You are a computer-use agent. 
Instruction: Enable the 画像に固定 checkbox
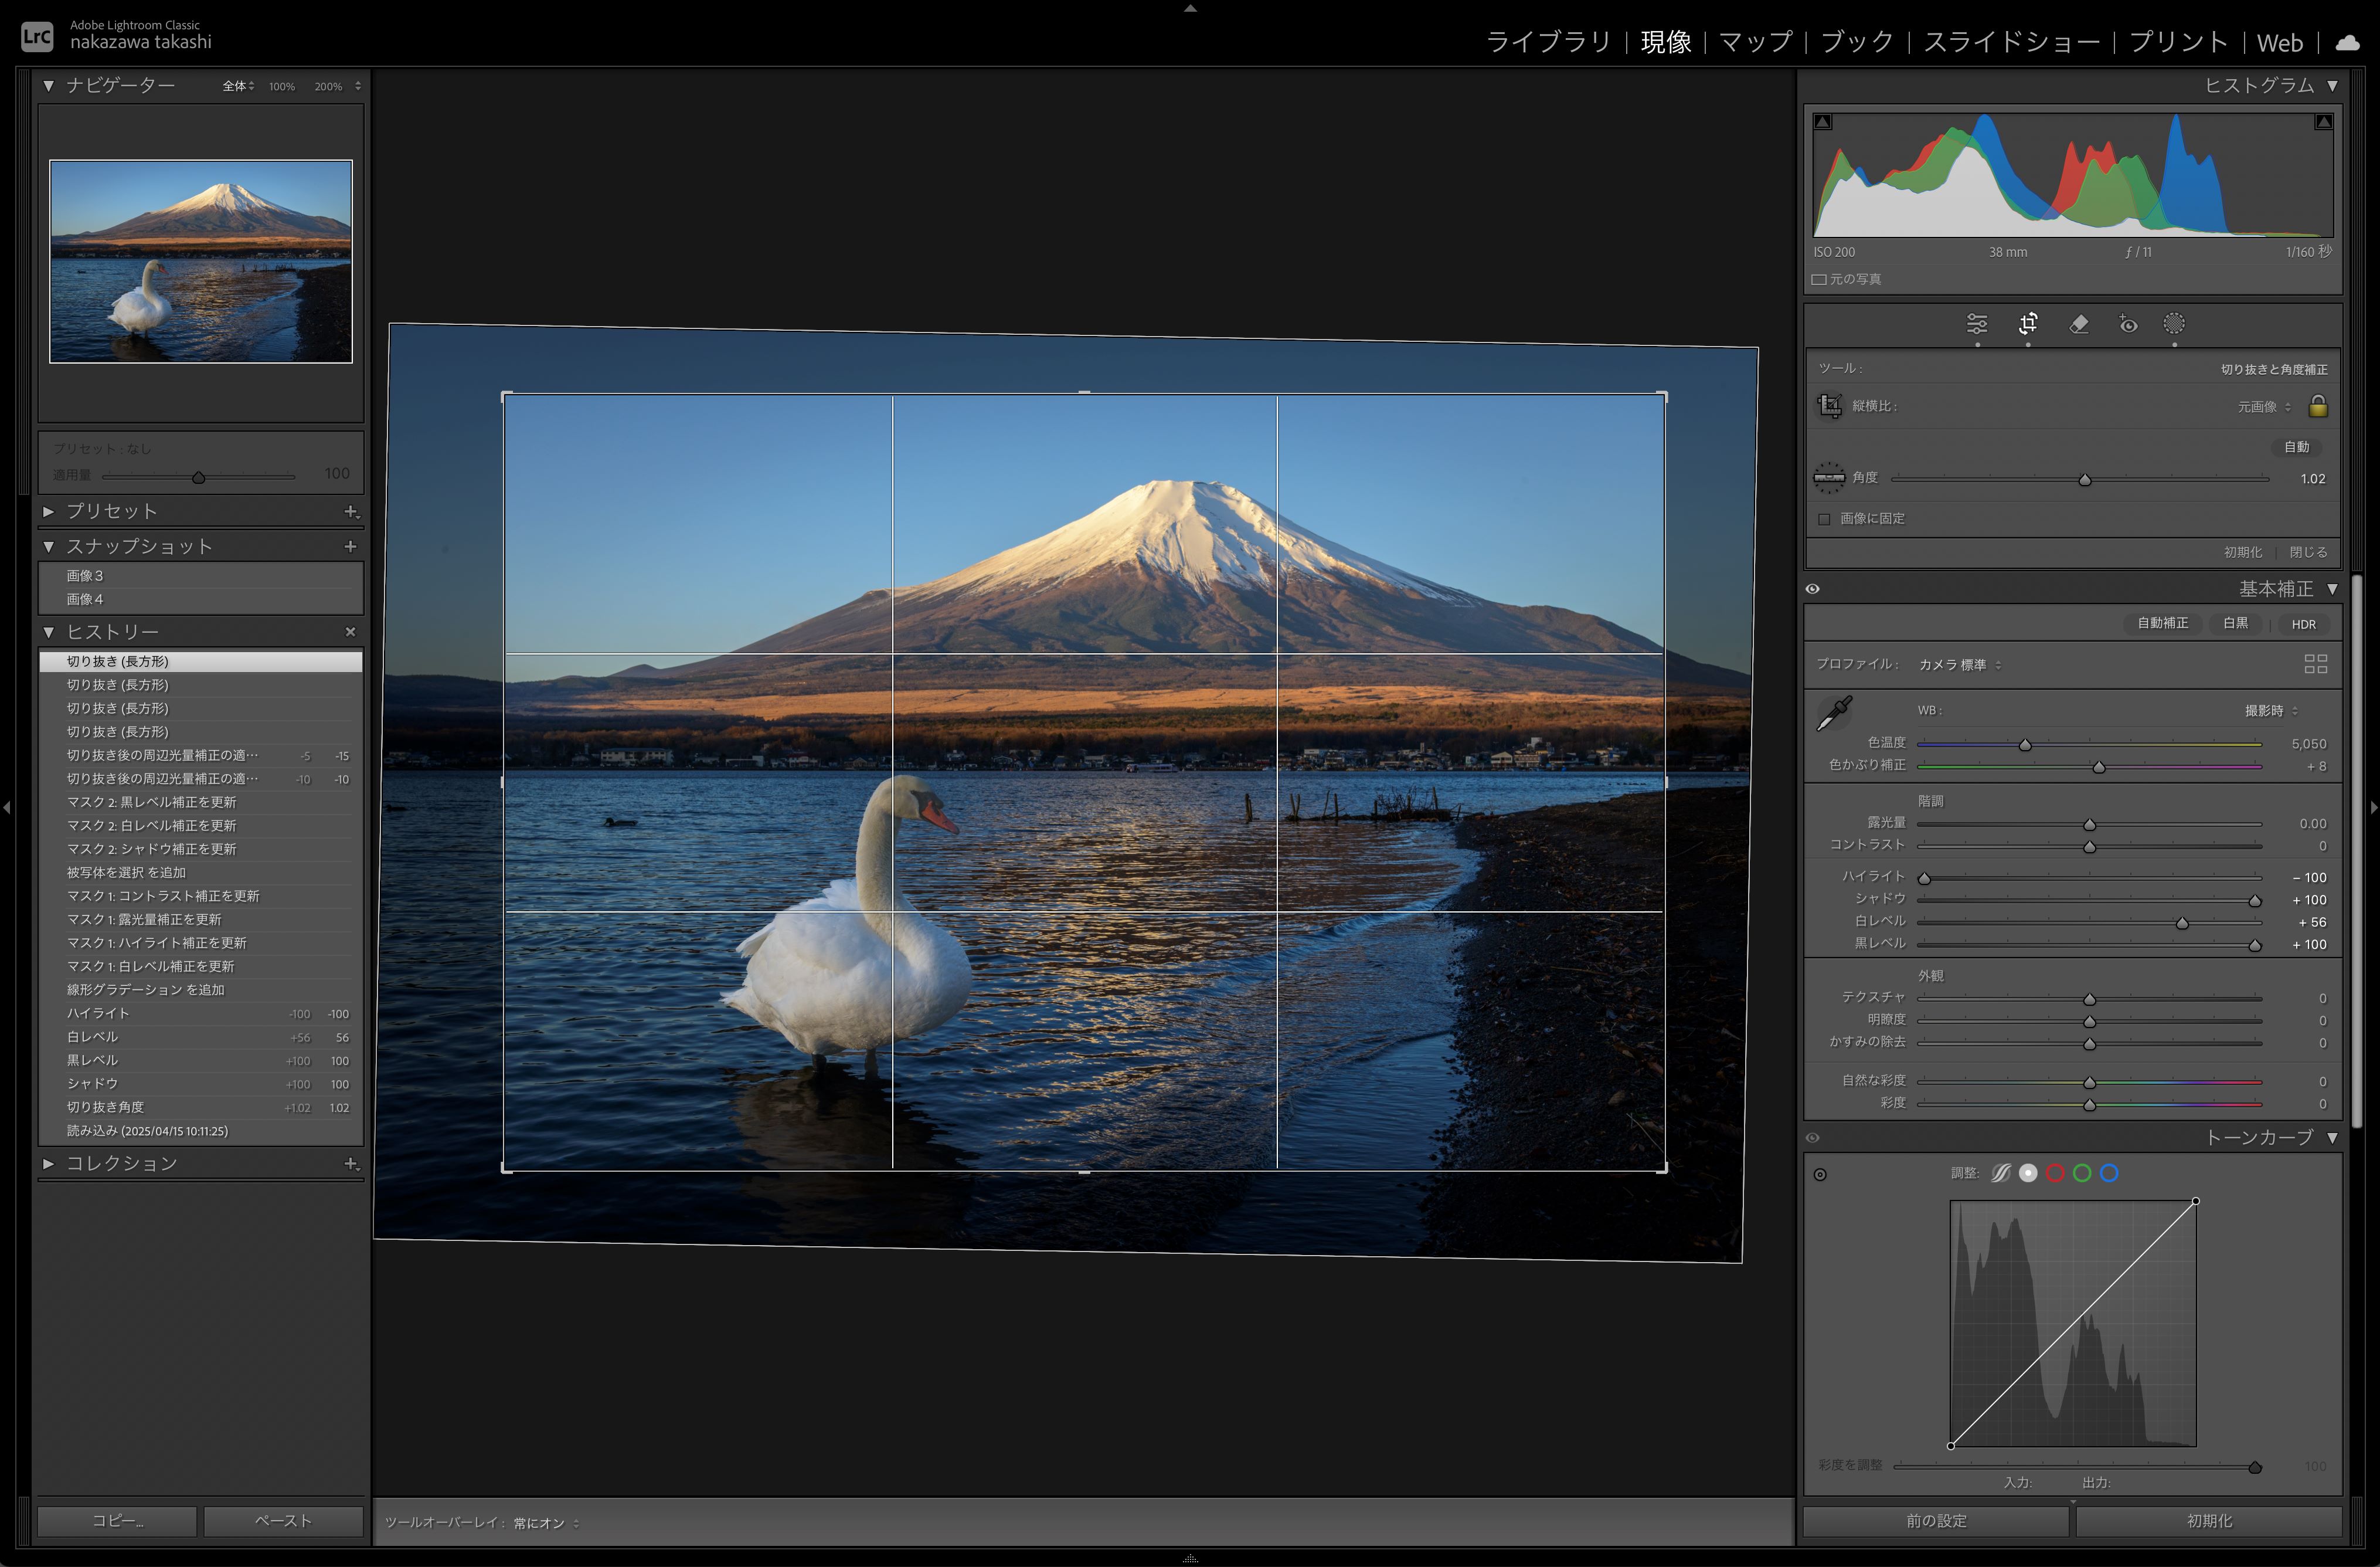click(1825, 518)
